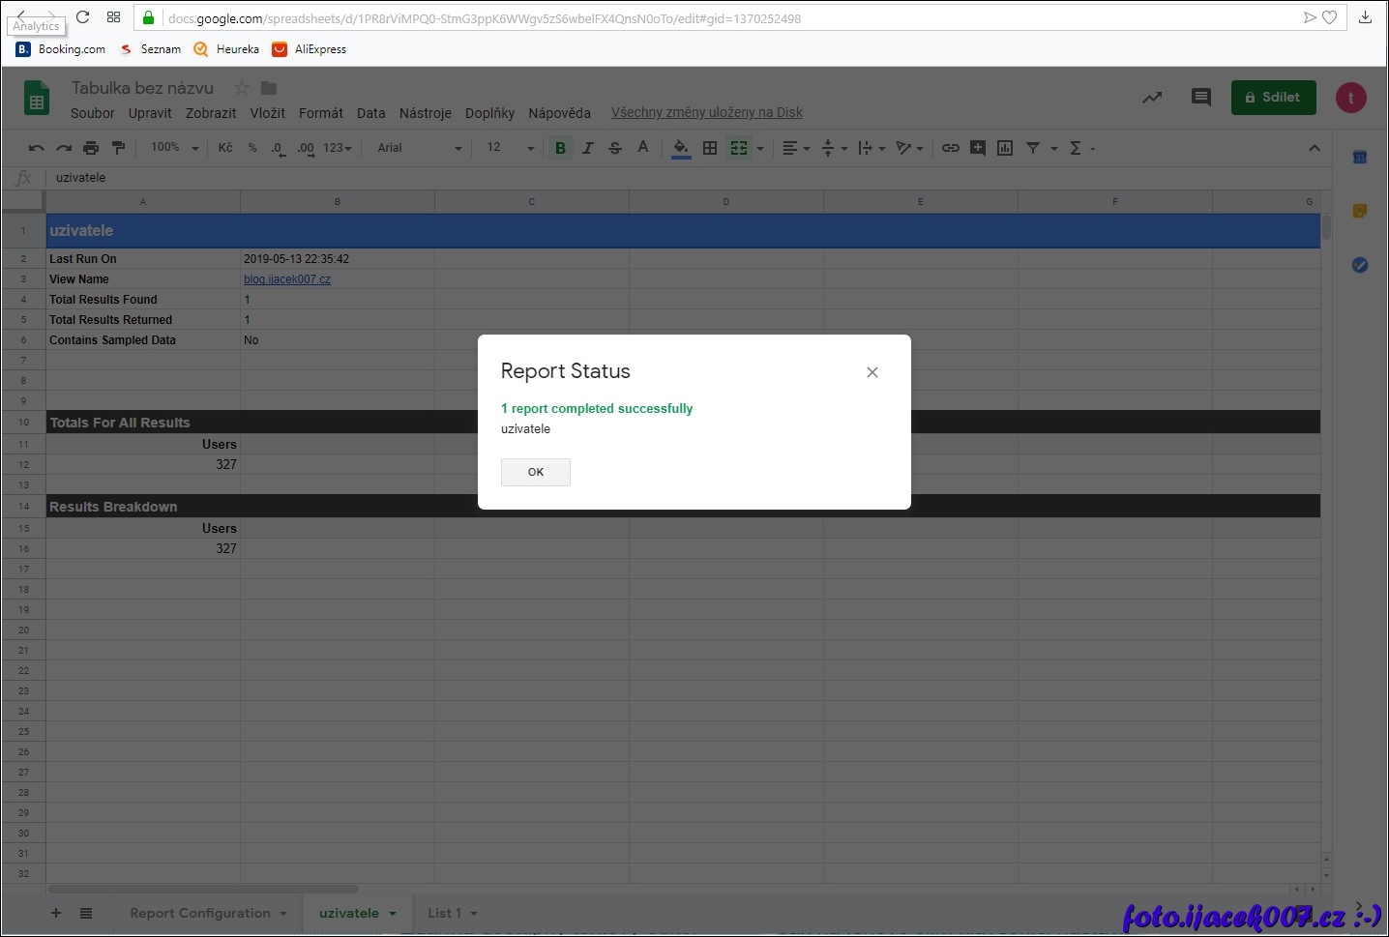
Task: Click the undo icon
Action: [37, 148]
